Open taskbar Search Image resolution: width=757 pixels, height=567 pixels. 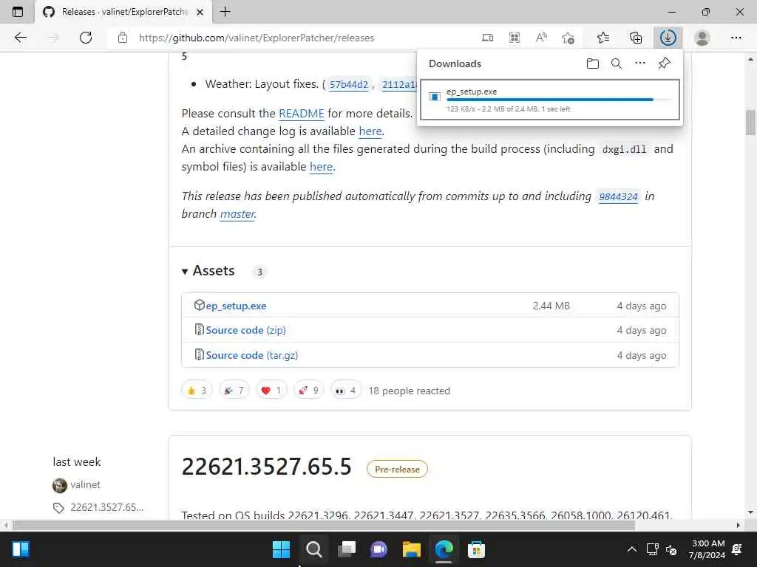[313, 549]
